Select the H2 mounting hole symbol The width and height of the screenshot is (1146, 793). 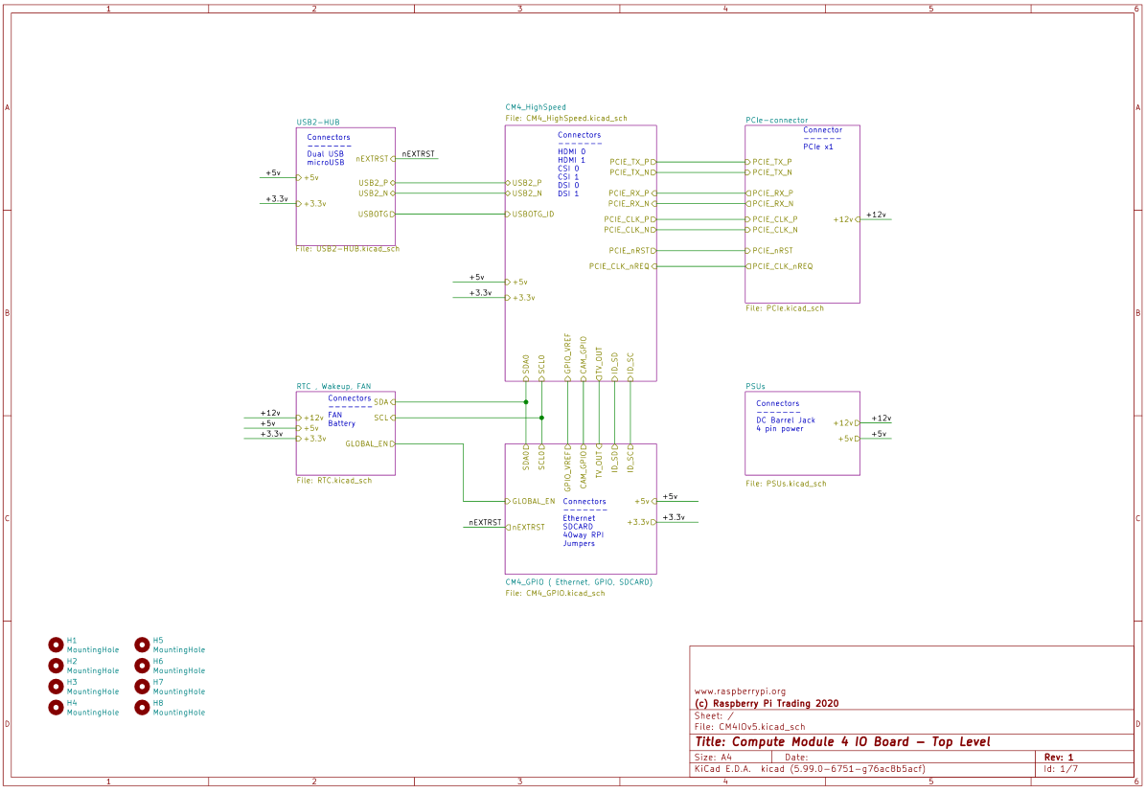(x=56, y=666)
